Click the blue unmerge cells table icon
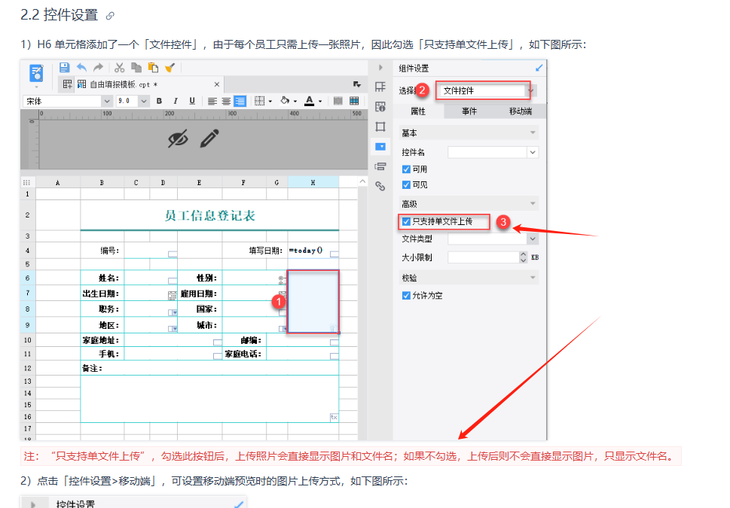Screen dimensions: 730x508 tap(354, 101)
